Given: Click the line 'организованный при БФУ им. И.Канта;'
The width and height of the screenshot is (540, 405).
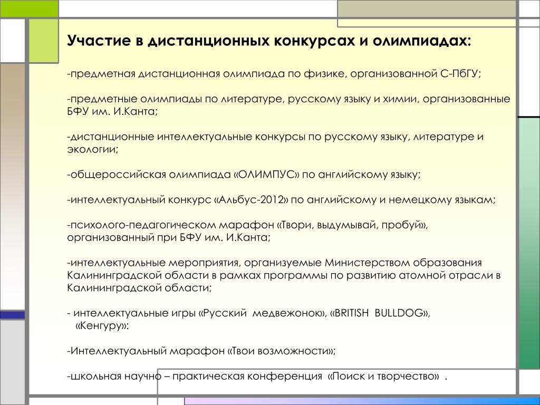Looking at the screenshot, I should click(169, 238).
